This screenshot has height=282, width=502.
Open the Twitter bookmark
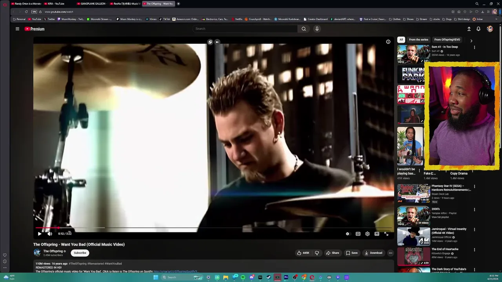[49, 19]
